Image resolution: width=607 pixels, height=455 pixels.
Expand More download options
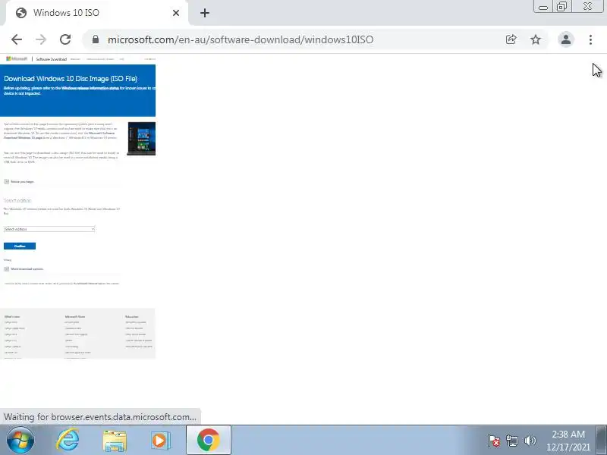tap(24, 269)
